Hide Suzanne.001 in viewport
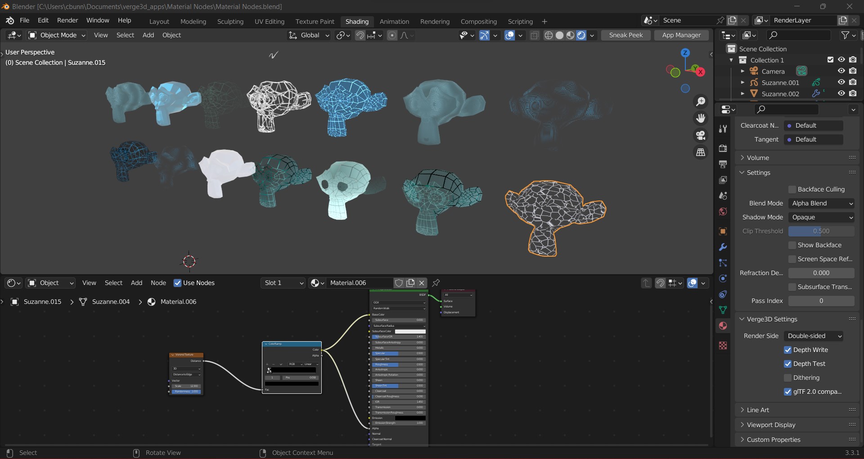 click(x=841, y=82)
